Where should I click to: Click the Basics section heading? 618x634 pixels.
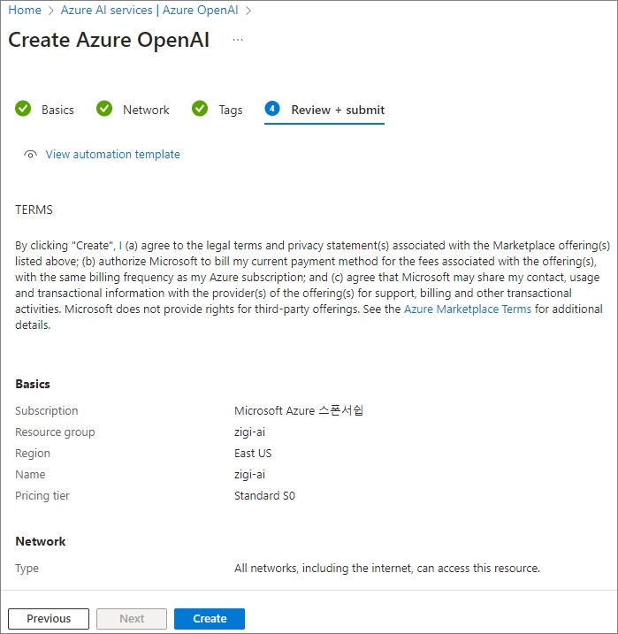click(x=33, y=384)
